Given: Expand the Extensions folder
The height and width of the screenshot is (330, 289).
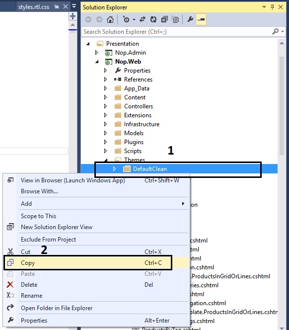Looking at the screenshot, I should 105,115.
